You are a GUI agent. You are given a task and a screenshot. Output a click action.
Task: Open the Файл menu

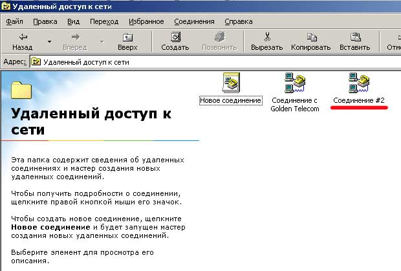click(14, 21)
